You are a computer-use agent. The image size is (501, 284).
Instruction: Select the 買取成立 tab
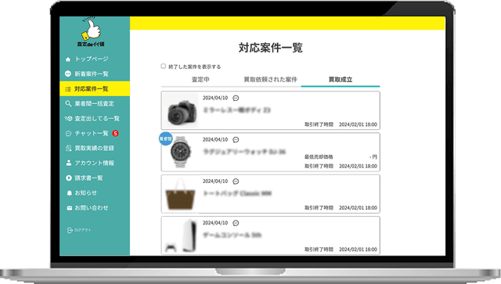point(341,80)
